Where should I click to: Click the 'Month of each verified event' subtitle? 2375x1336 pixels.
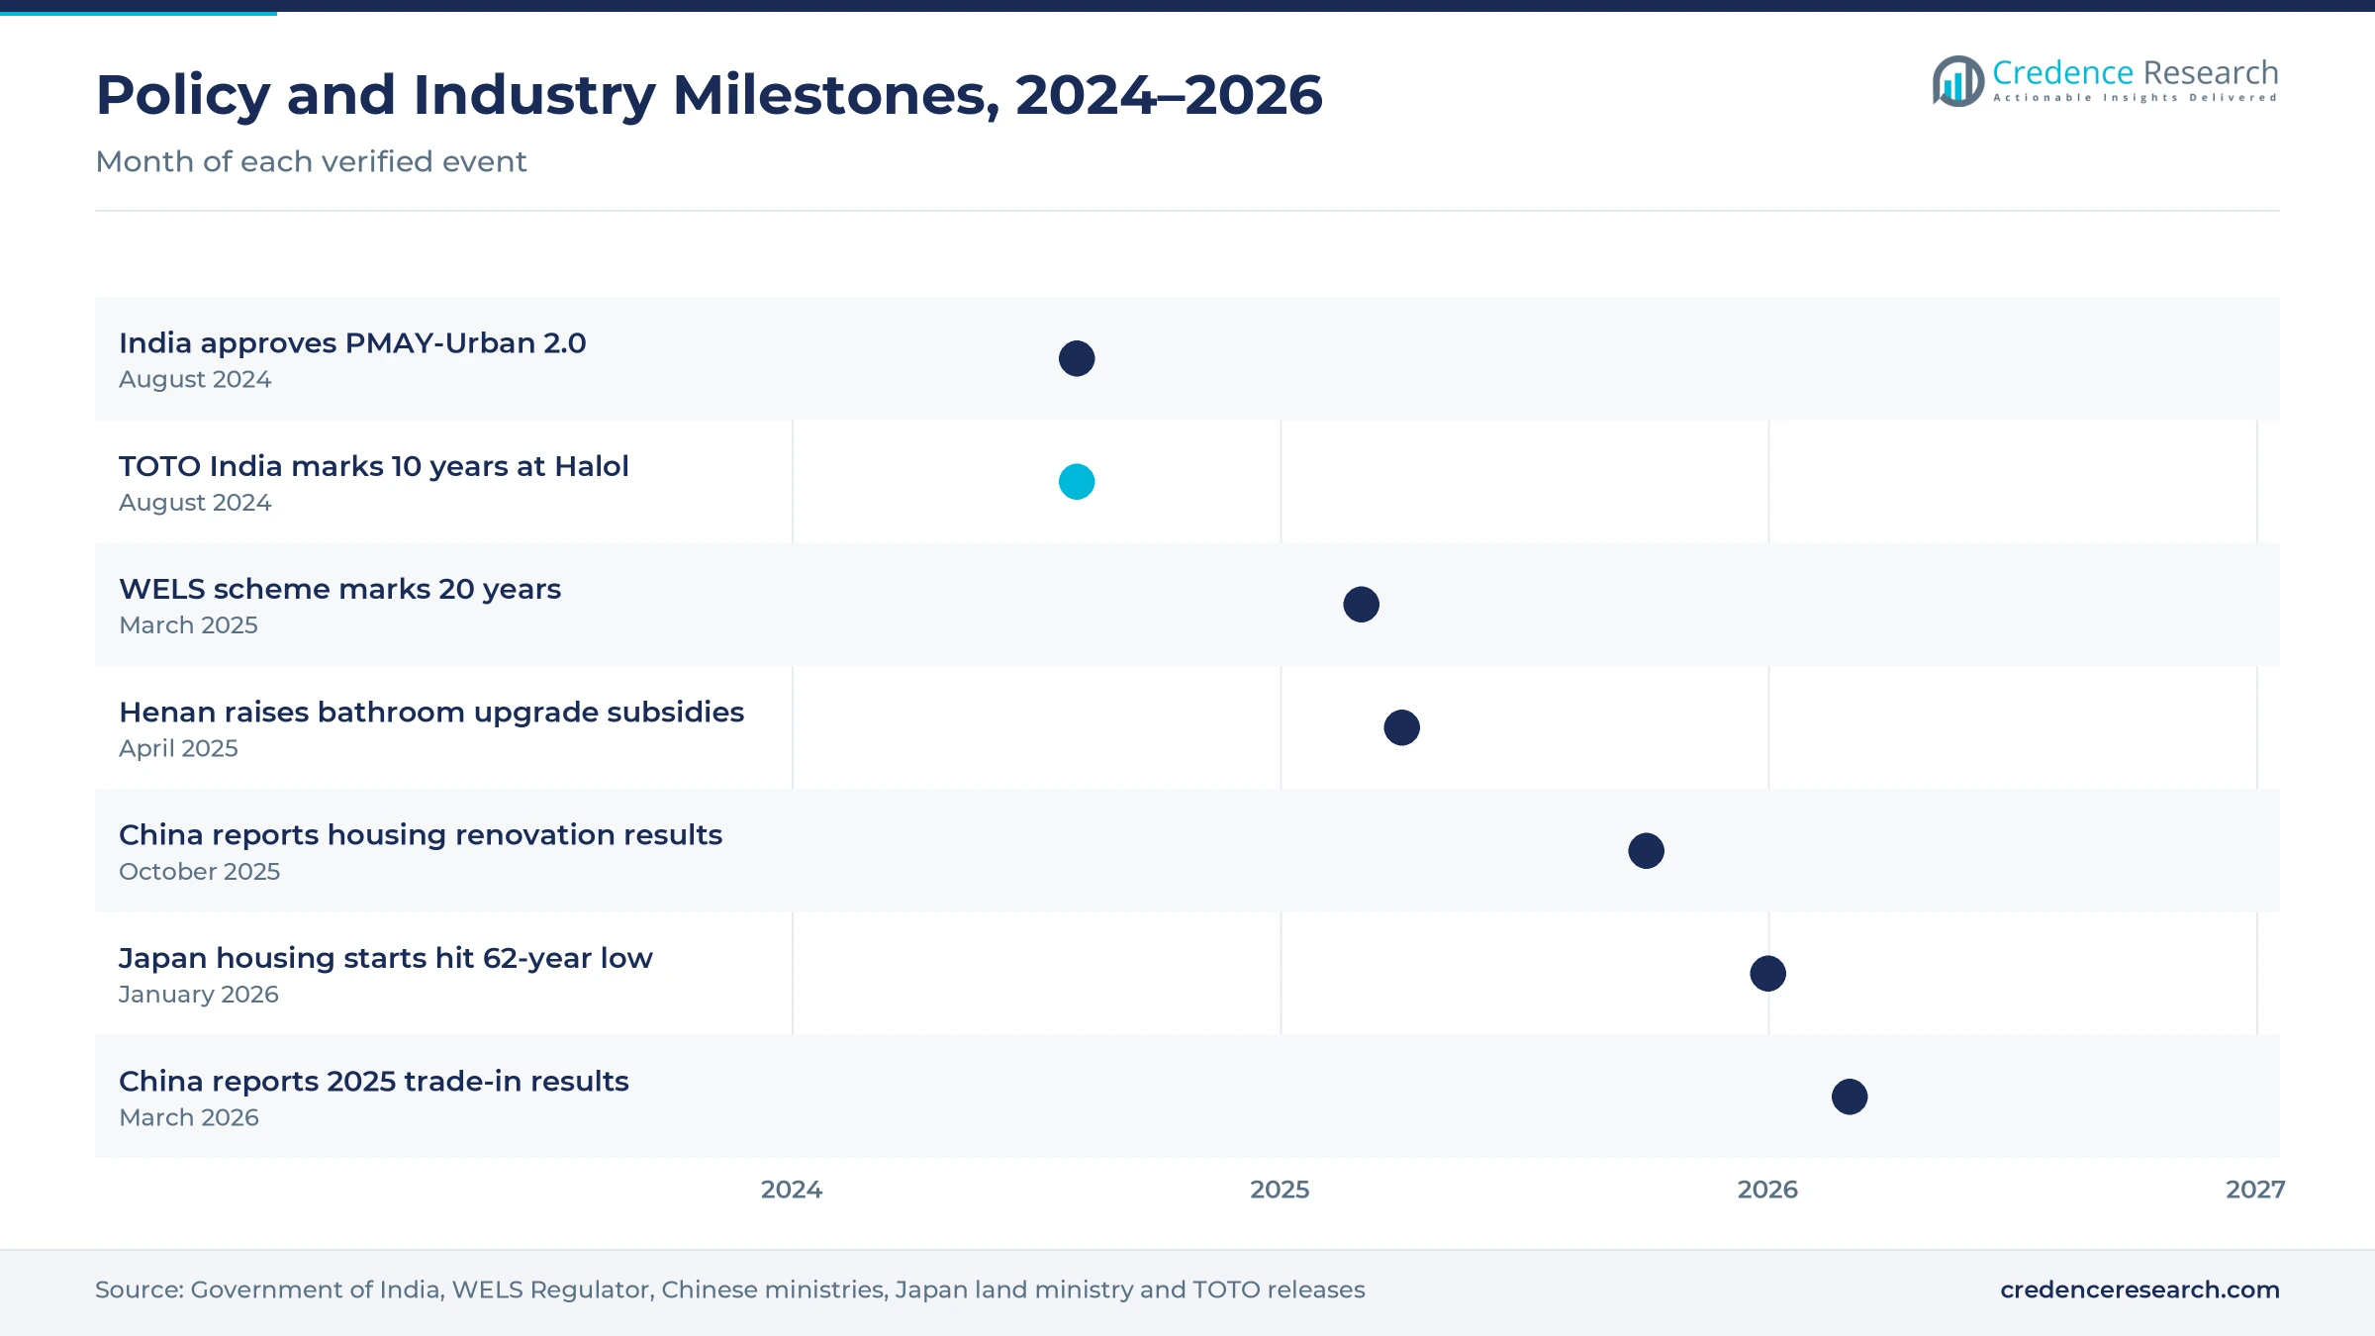[311, 161]
